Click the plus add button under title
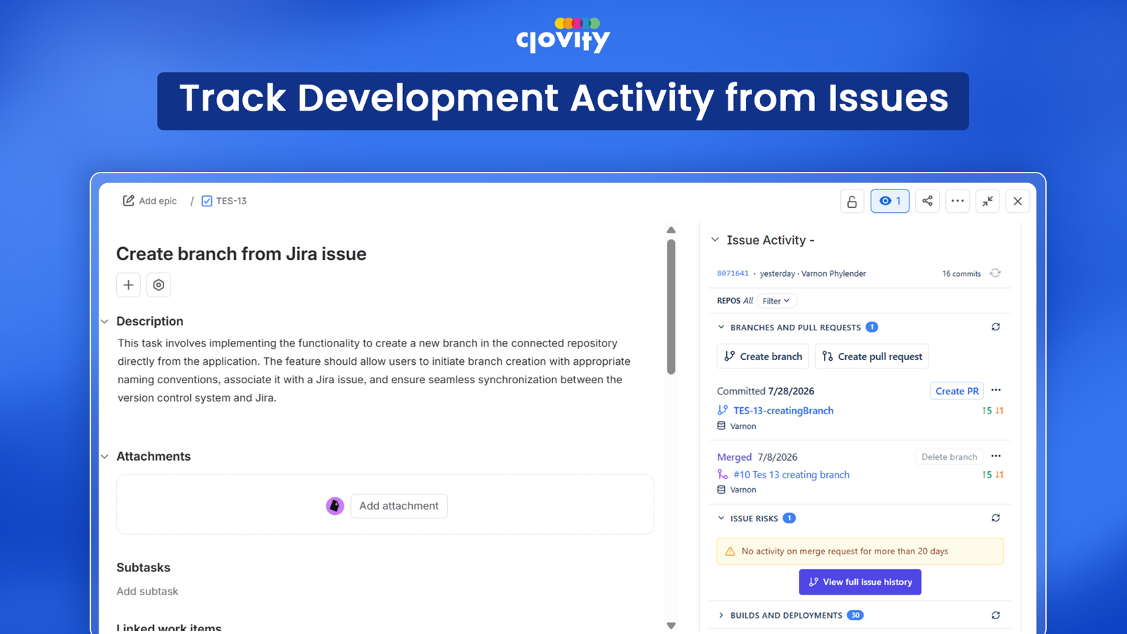Viewport: 1127px width, 634px height. click(128, 285)
